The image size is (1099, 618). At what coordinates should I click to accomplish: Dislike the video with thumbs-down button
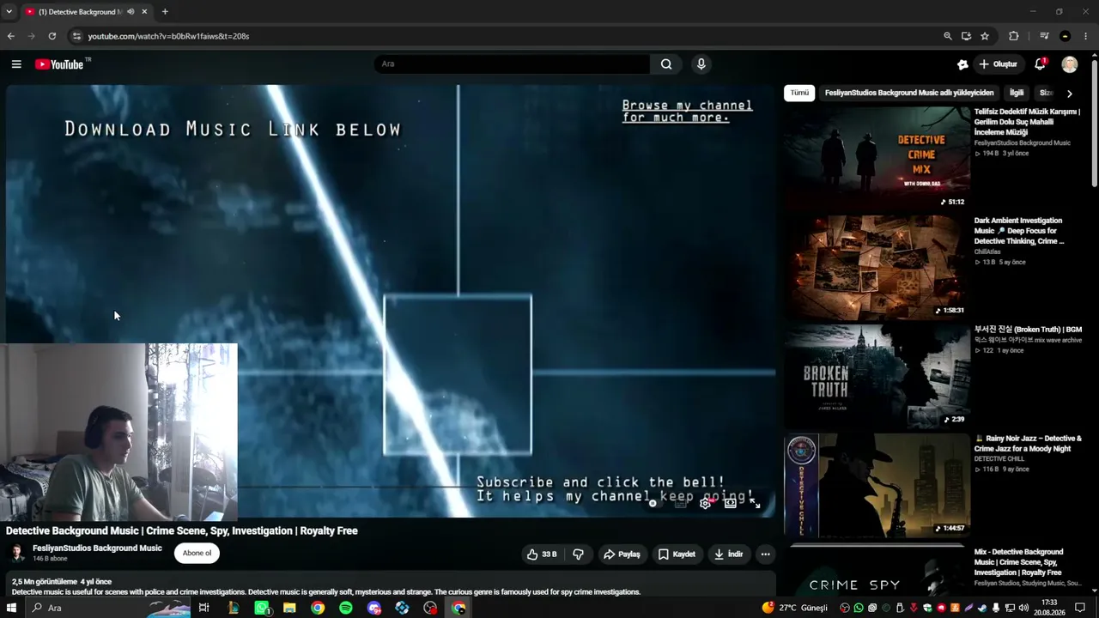click(578, 554)
